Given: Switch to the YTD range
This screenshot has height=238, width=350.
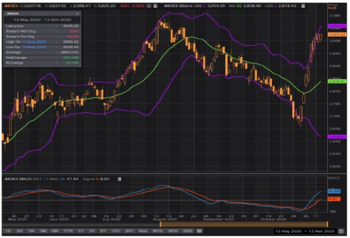Looking at the screenshot, I should click(x=69, y=232).
